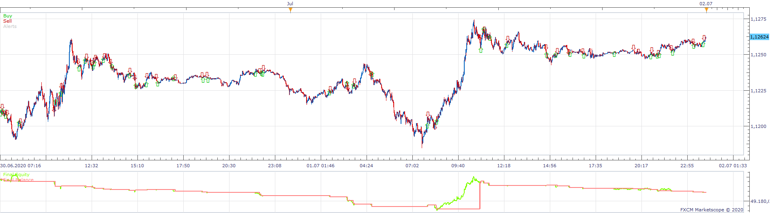Screen dimensions: 770x213
Task: Click the red sell arrow above the 07:02 low recovery
Action: [428, 115]
